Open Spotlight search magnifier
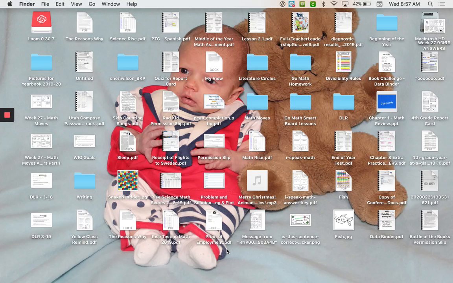 click(430, 4)
